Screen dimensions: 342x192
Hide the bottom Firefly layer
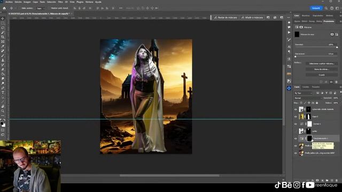point(296,153)
